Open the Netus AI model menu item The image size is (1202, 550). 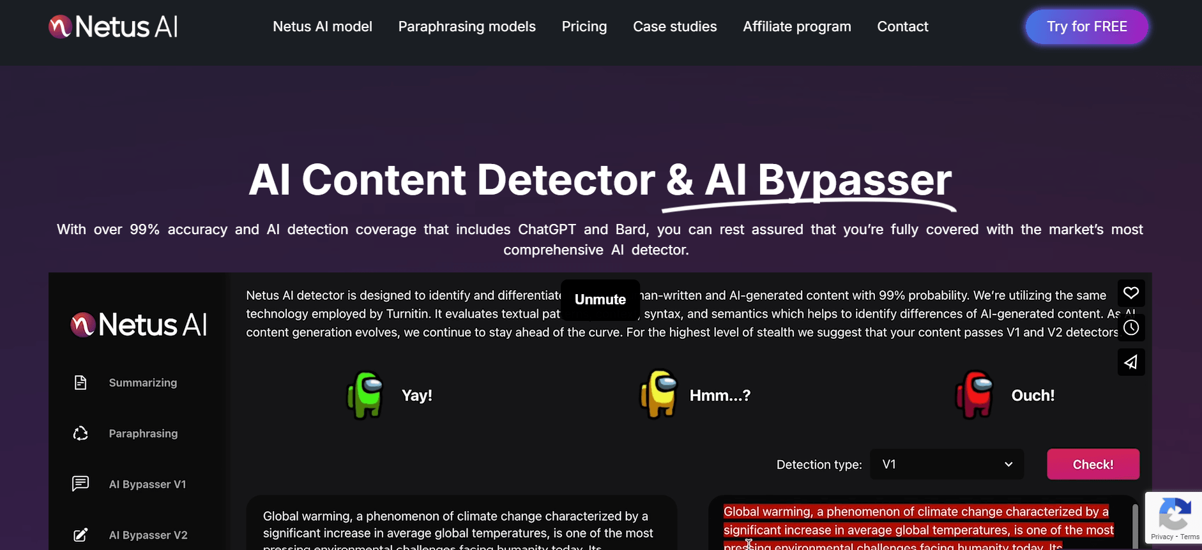tap(323, 27)
